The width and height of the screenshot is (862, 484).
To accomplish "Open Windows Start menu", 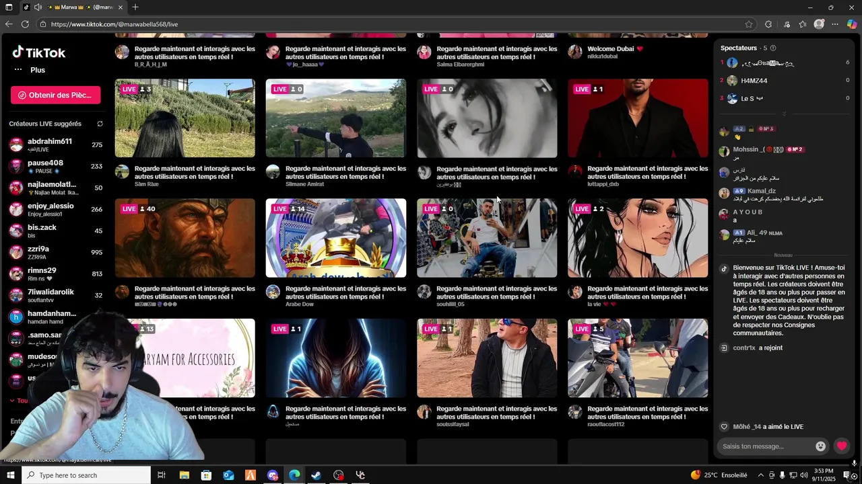I will pos(10,475).
